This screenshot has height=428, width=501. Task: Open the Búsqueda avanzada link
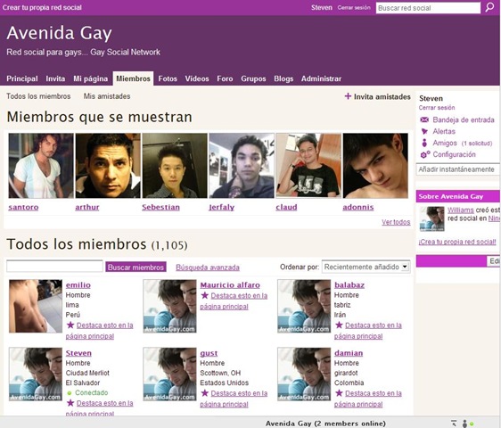click(x=208, y=267)
